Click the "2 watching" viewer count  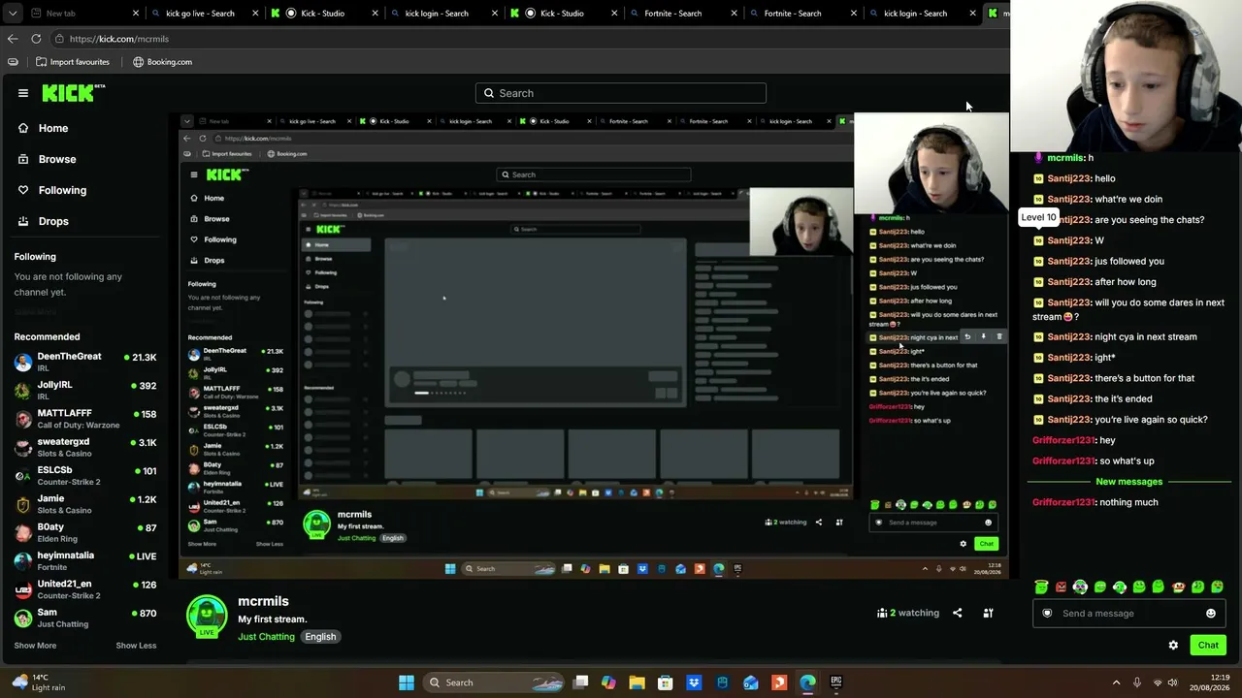pyautogui.click(x=908, y=613)
